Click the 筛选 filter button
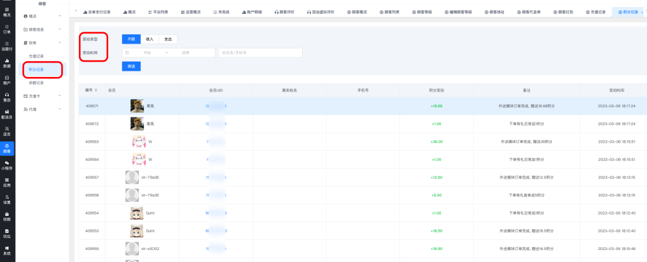 131,66
